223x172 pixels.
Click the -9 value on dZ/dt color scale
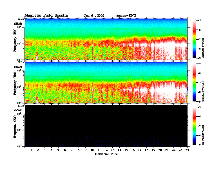pyautogui.click(x=199, y=145)
